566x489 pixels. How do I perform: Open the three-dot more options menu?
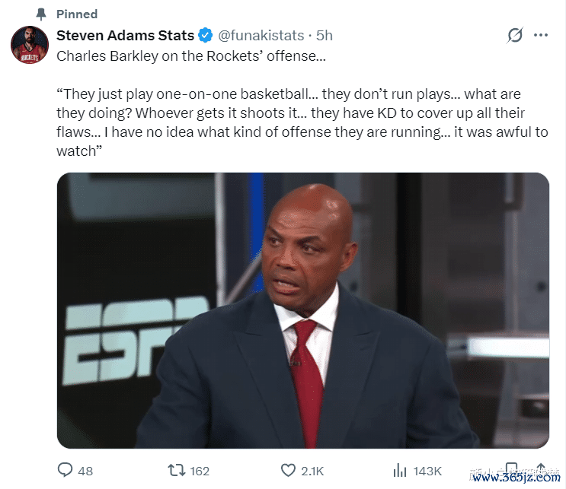(x=541, y=36)
